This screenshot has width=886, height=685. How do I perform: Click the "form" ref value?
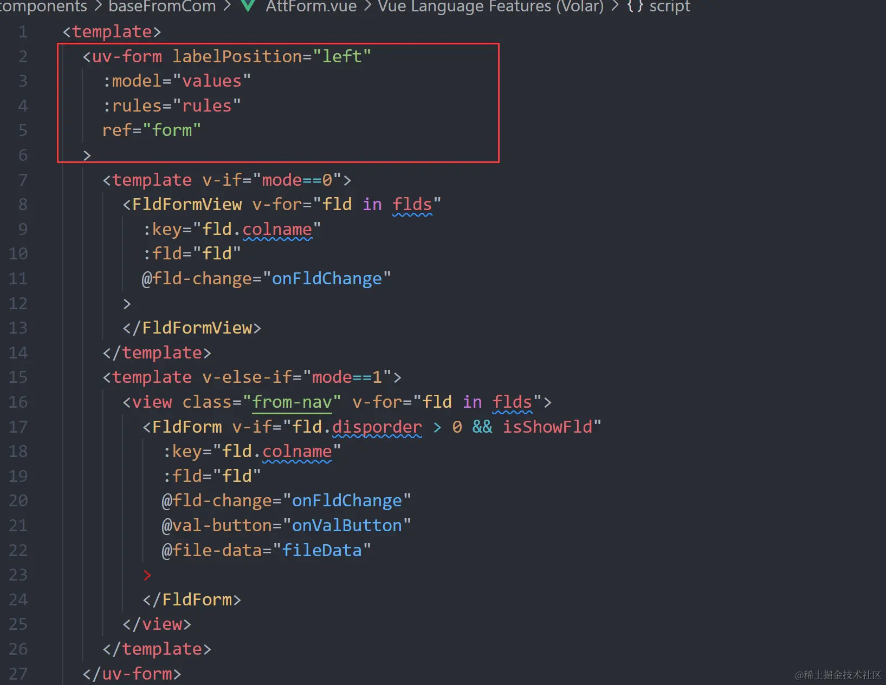(172, 131)
